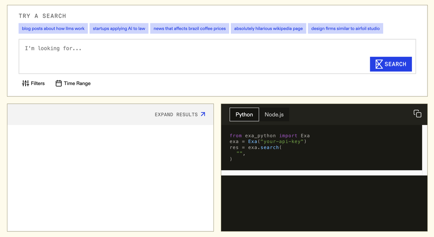Click the Filters sliders icon
This screenshot has width=434, height=237.
(26, 83)
